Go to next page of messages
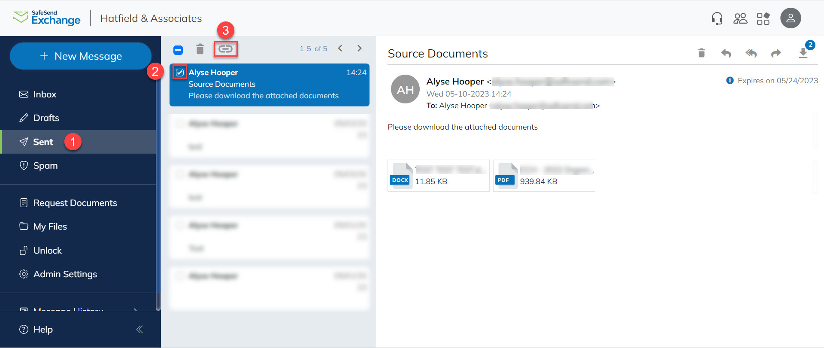Image resolution: width=824 pixels, height=348 pixels. pyautogui.click(x=360, y=48)
